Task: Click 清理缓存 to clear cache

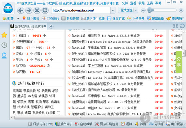Action: [175, 18]
